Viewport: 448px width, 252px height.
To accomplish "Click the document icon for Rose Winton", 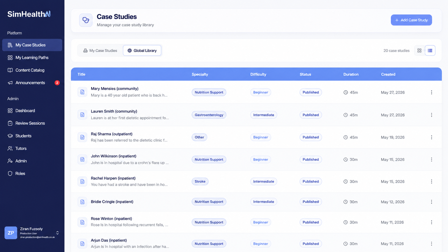I will [82, 222].
